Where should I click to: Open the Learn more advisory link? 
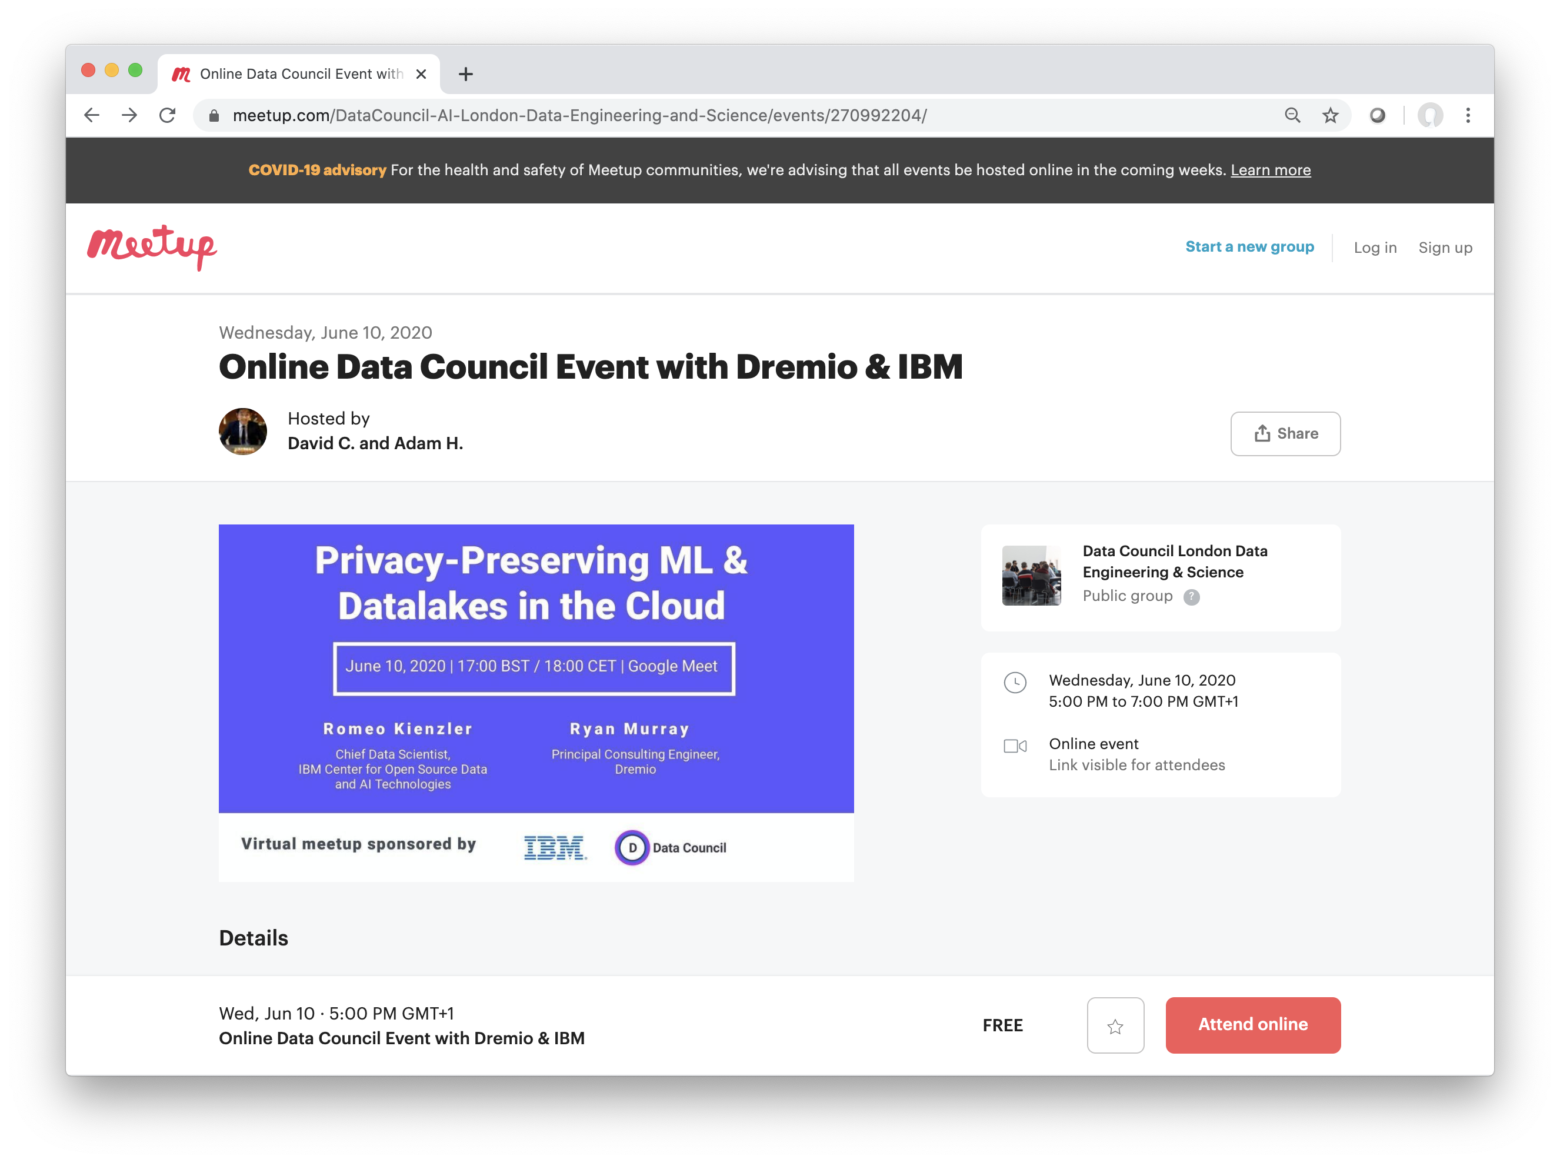pyautogui.click(x=1270, y=170)
